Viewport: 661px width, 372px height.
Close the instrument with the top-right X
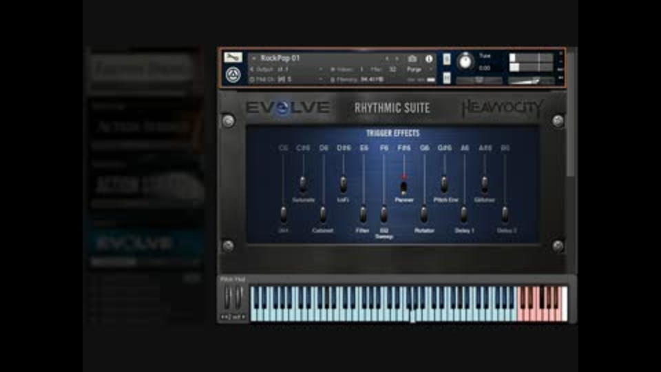(x=560, y=54)
